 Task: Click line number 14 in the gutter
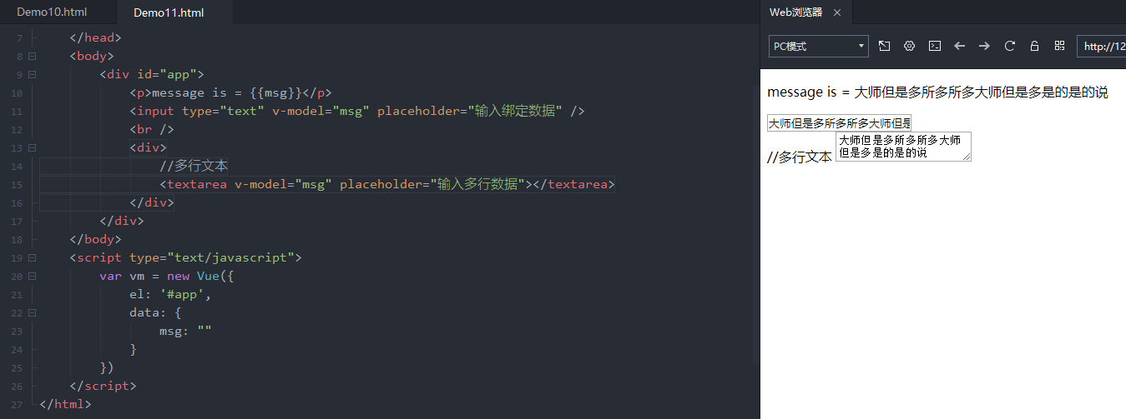18,166
